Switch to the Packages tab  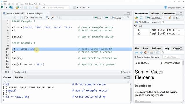coord(156,48)
